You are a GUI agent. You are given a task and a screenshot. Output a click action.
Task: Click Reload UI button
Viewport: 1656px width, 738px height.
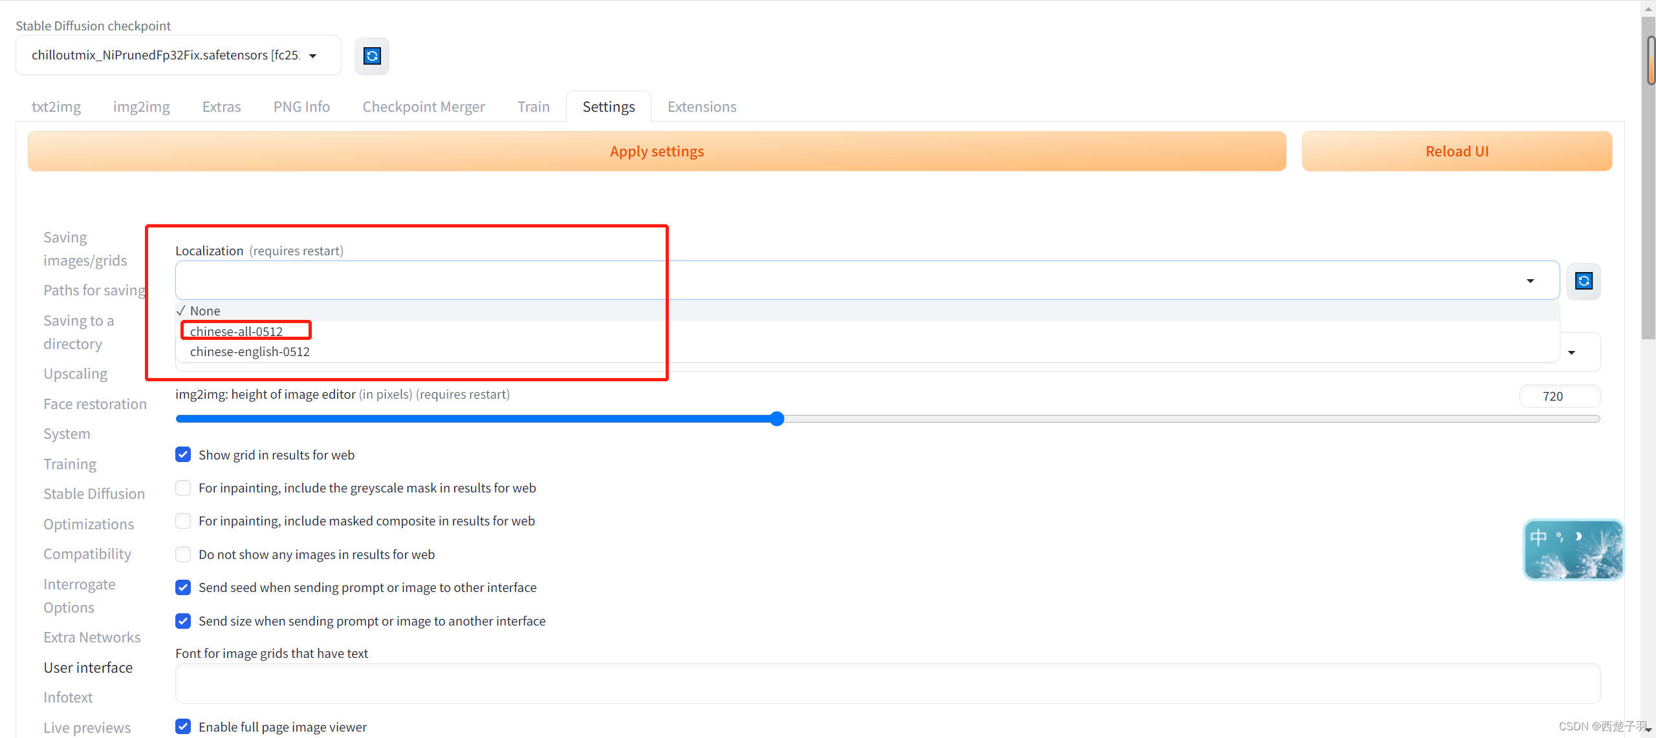click(x=1461, y=150)
